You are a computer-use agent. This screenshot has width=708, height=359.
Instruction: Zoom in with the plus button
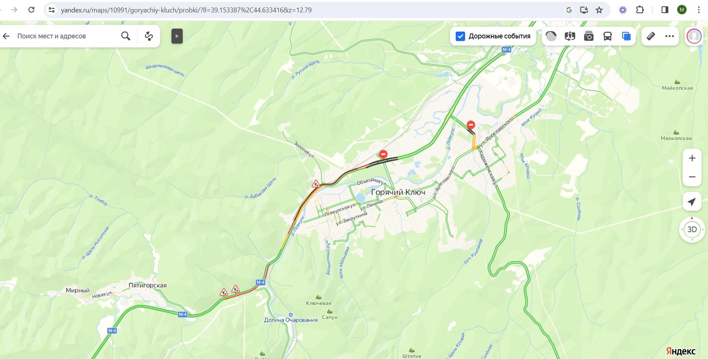pos(692,158)
